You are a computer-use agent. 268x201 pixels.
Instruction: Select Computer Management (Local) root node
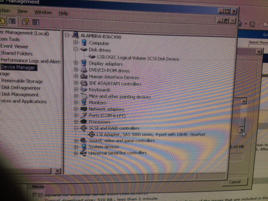tap(24, 32)
